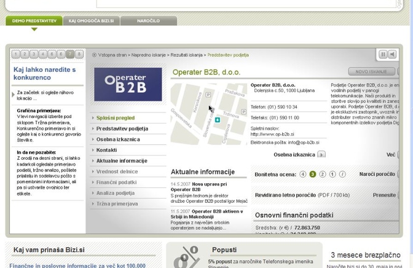The height and width of the screenshot is (268, 413).
Task: Click the location map of Operater B2B
Action: [209, 114]
